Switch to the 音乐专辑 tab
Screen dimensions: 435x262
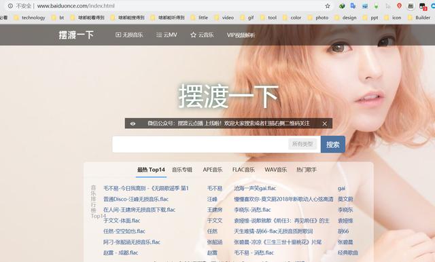pos(182,170)
